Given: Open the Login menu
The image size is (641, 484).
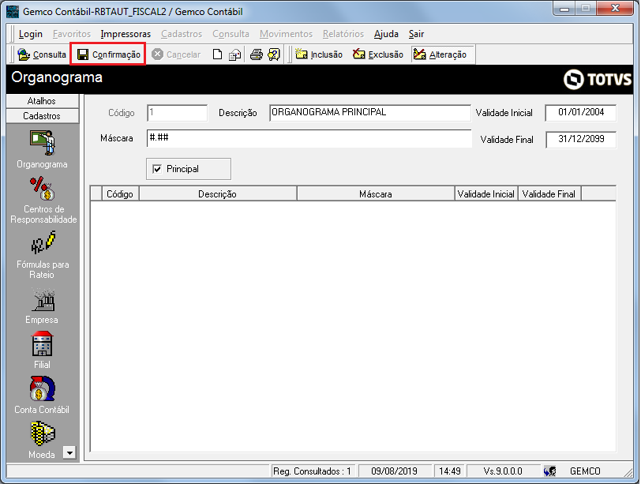Looking at the screenshot, I should [x=31, y=34].
